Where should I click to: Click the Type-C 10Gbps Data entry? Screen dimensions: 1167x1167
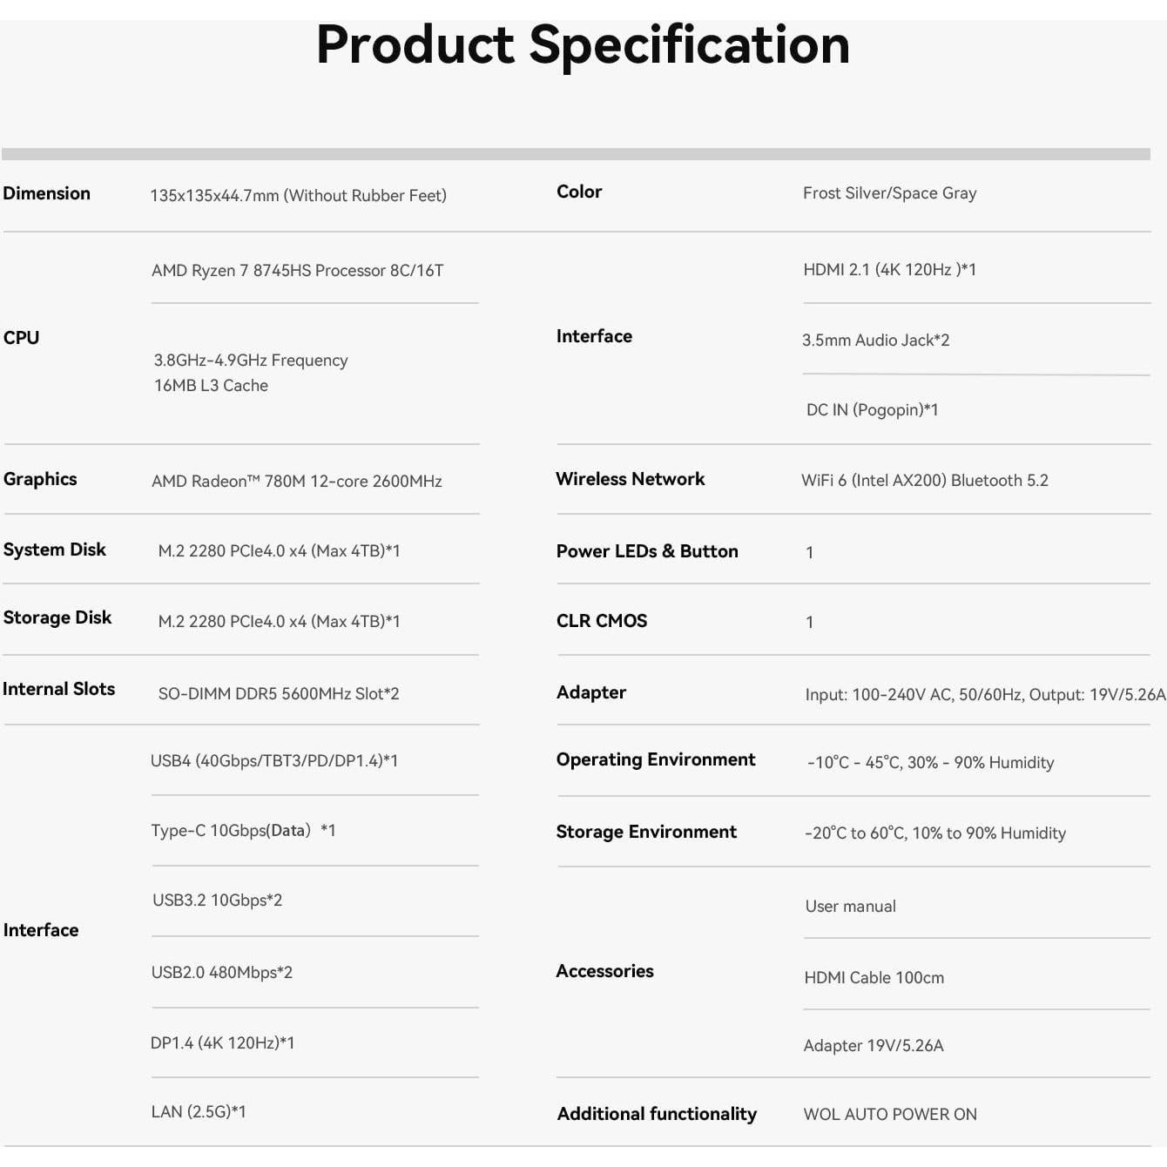click(243, 831)
